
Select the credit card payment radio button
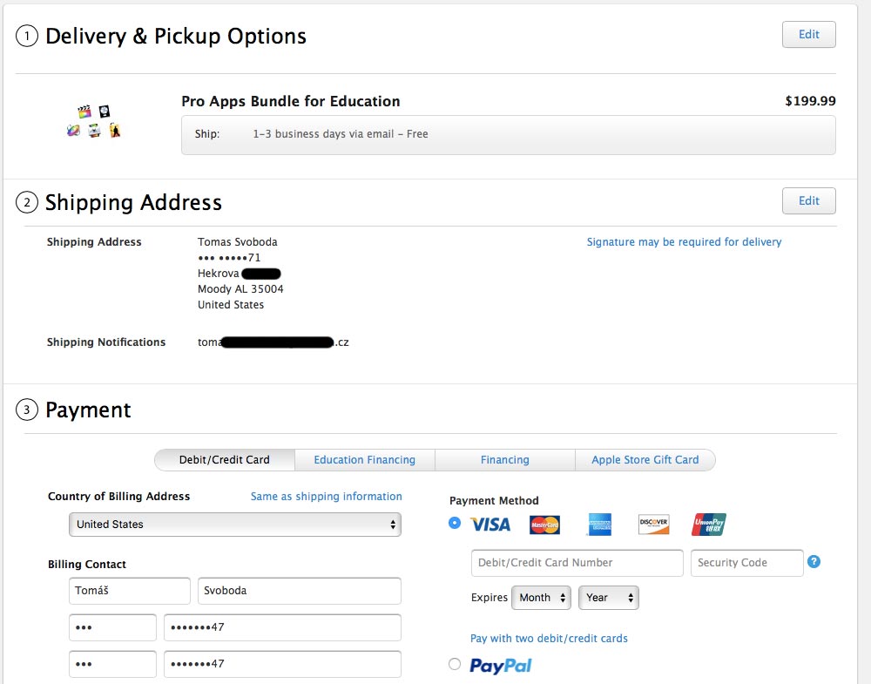click(x=455, y=523)
